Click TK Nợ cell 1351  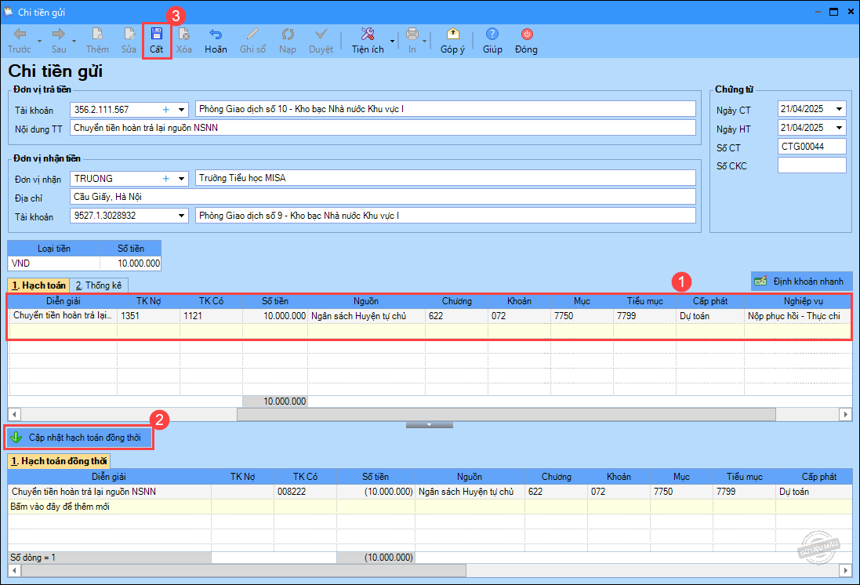[149, 316]
